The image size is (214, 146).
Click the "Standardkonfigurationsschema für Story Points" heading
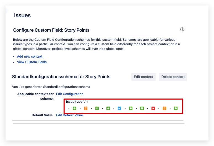click(61, 77)
